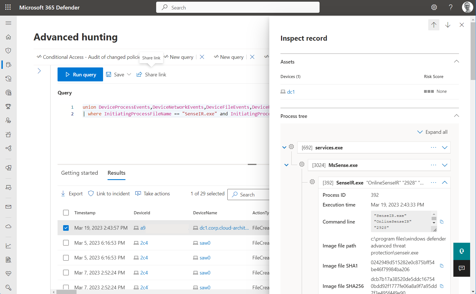Check the first Mar 7, 2023 2:52:24 PM row

pyautogui.click(x=66, y=273)
